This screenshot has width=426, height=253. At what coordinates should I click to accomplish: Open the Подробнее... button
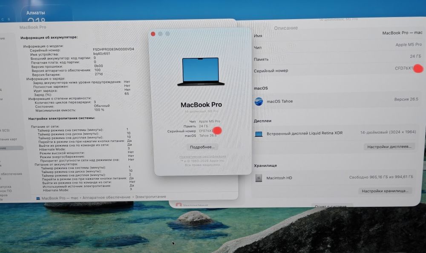[202, 147]
